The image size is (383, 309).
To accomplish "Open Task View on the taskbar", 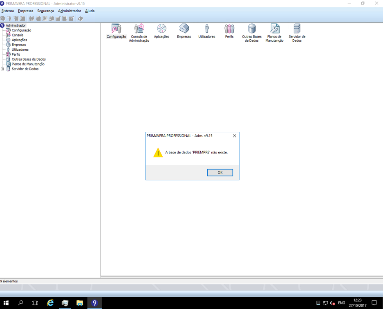I will pos(35,303).
